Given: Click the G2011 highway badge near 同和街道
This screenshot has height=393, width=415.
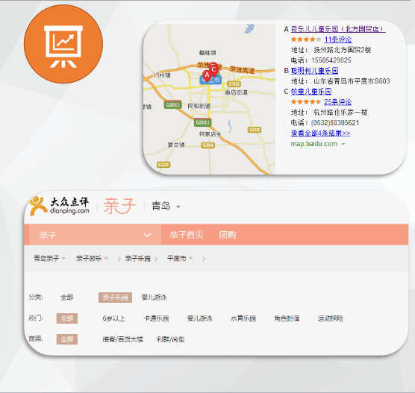Looking at the screenshot, I should (x=173, y=104).
